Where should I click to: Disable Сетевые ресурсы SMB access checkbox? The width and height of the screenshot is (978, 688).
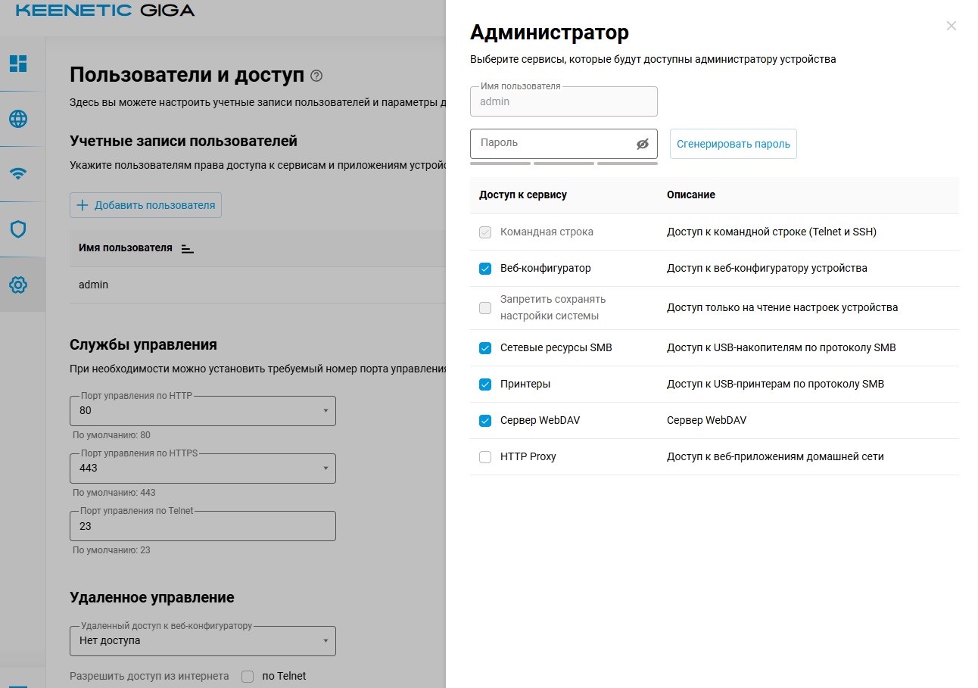click(485, 348)
